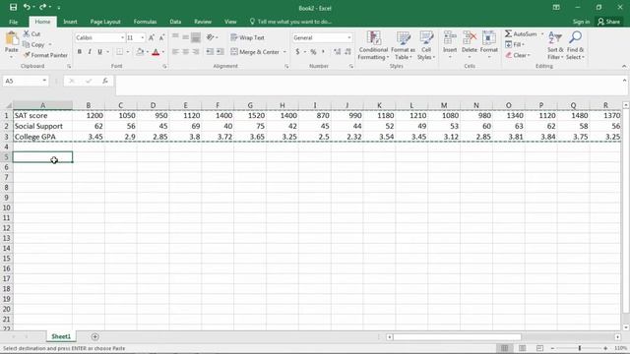Click the Insert Function fx icon
Screen dimensions: 630x354
pyautogui.click(x=105, y=81)
